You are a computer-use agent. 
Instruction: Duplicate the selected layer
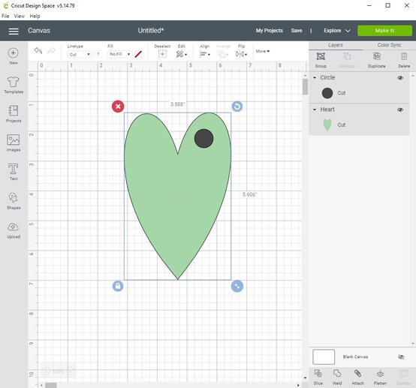(377, 56)
